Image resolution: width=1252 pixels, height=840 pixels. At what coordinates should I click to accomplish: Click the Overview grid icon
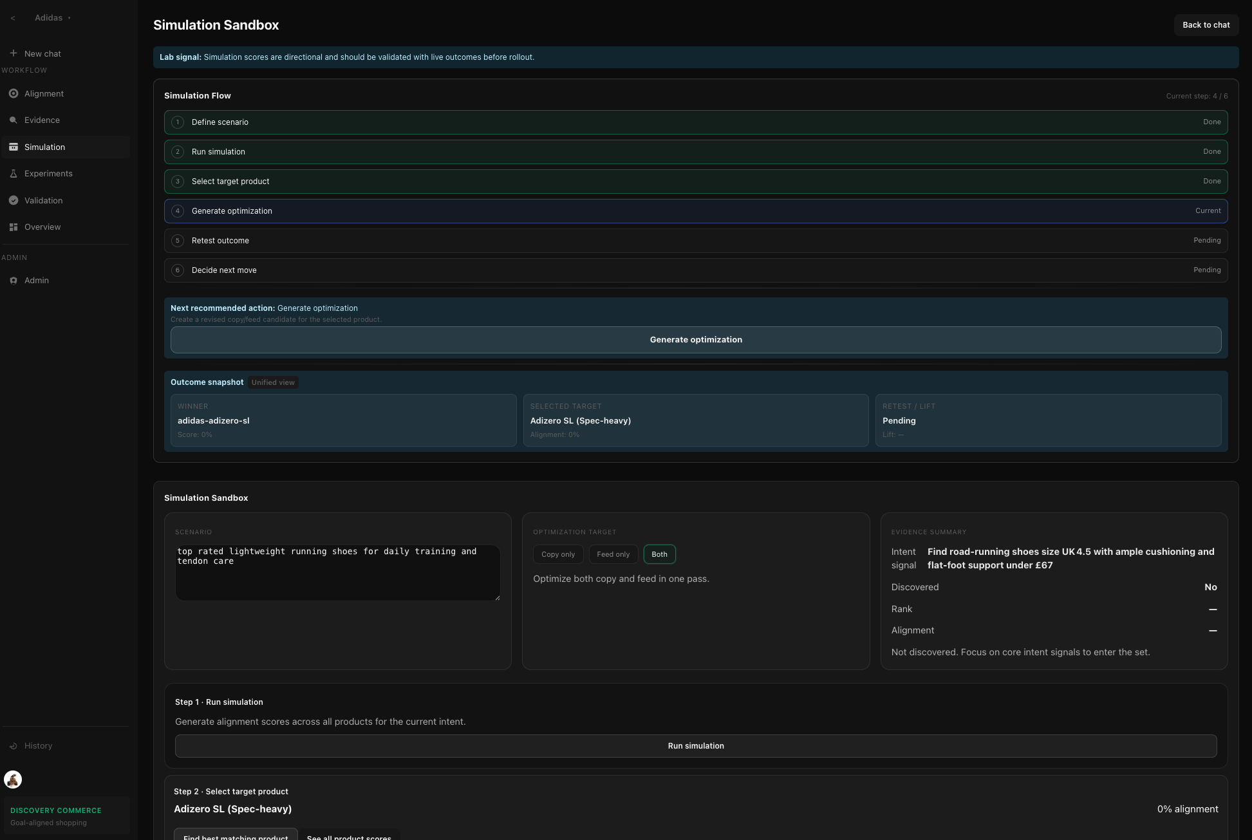pyautogui.click(x=14, y=227)
